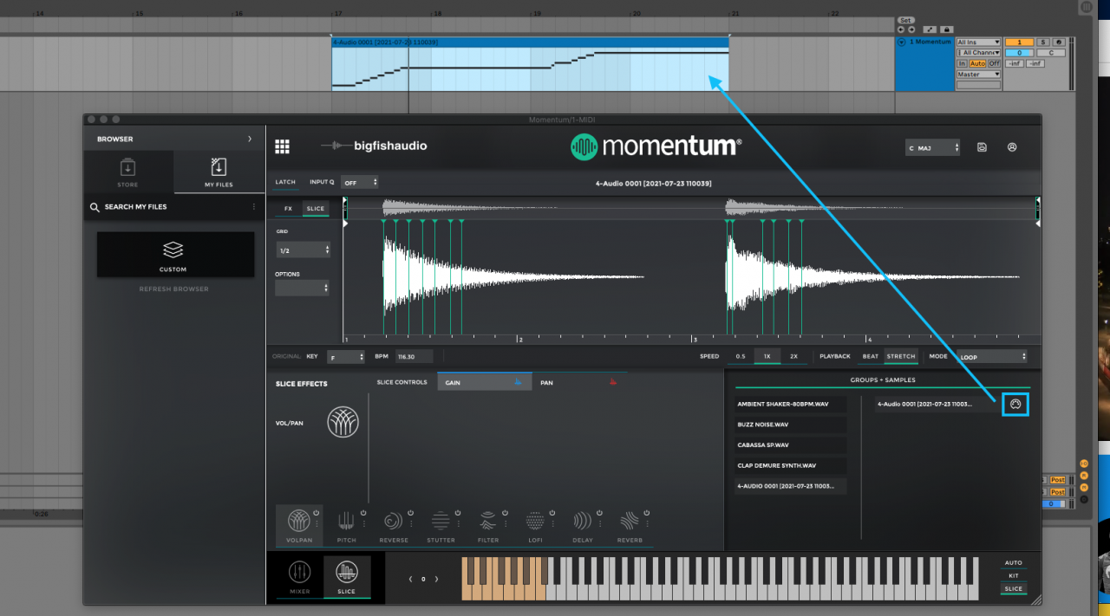Click the grid menu icon beside bigfishaudio logo
Viewport: 1110px width, 616px height.
point(282,146)
